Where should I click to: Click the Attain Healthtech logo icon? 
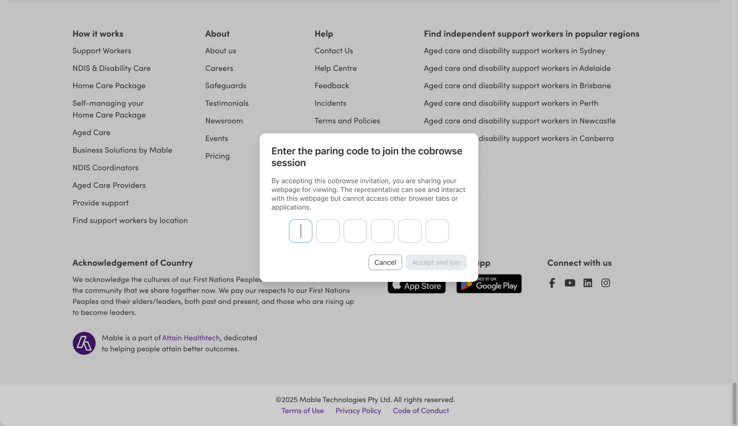coord(84,343)
